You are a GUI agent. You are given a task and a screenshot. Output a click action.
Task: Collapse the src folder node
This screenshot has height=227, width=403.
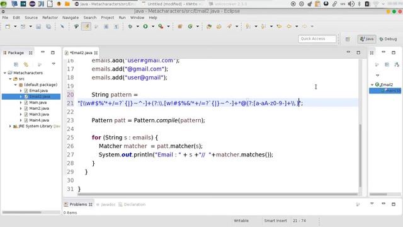pyautogui.click(x=10, y=79)
